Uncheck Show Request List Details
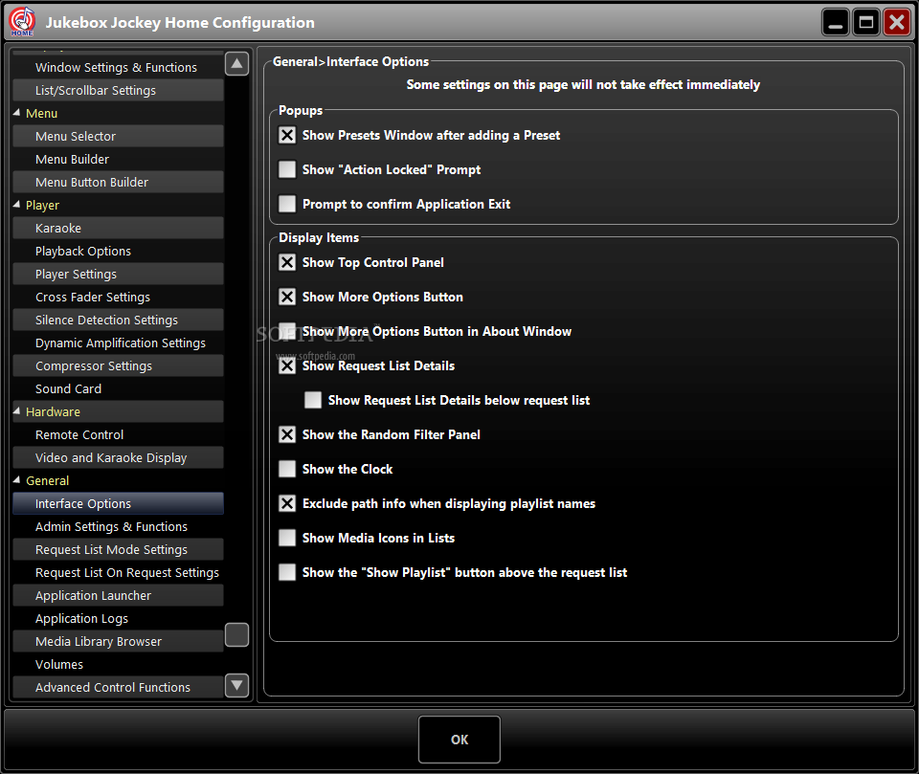Image resolution: width=919 pixels, height=774 pixels. [287, 365]
